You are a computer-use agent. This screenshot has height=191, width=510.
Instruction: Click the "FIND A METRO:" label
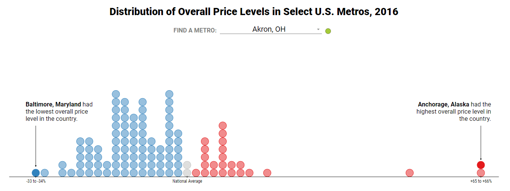(195, 31)
